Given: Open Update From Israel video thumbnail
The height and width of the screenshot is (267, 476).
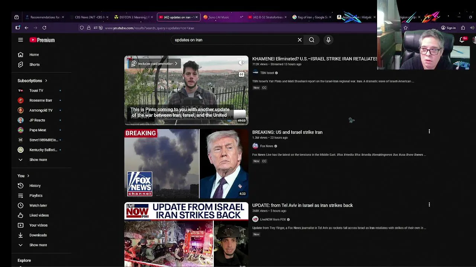Looking at the screenshot, I should (186, 234).
